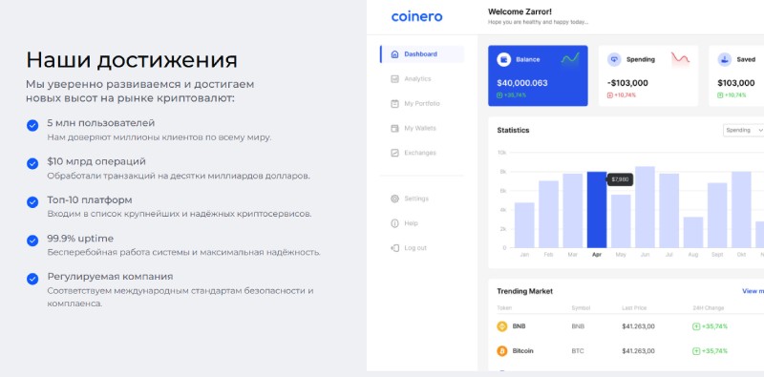Click the checkmark beside Топ-10 платформ

[32, 202]
